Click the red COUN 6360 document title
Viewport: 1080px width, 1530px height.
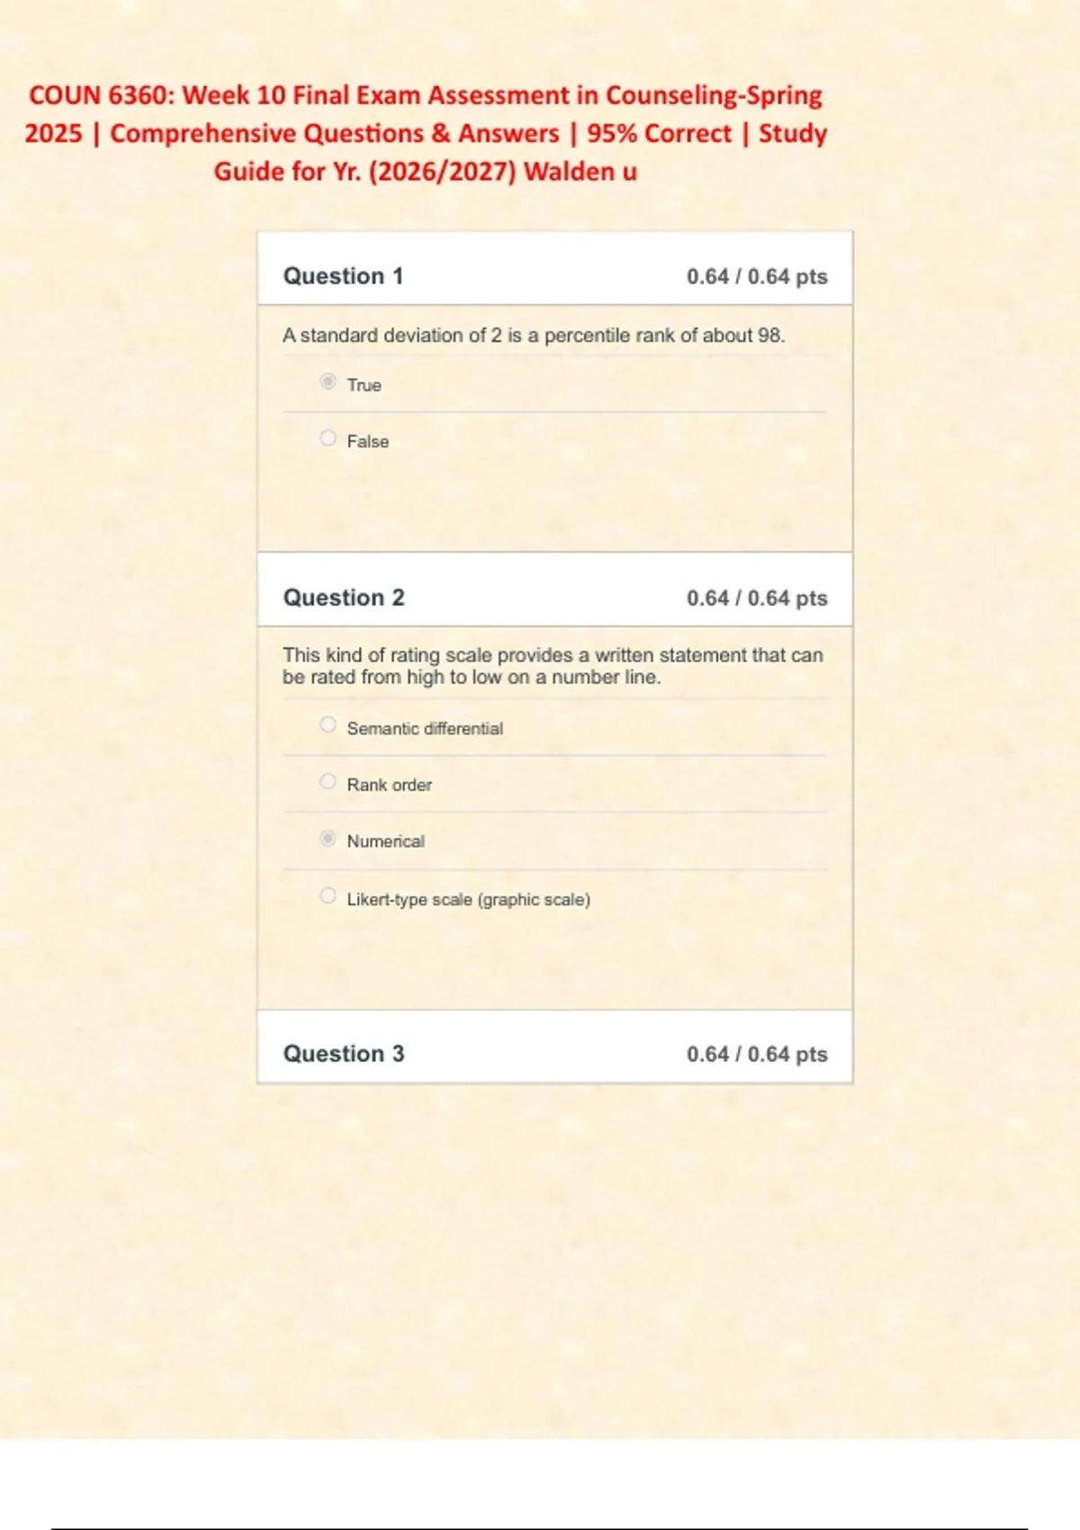tap(425, 133)
